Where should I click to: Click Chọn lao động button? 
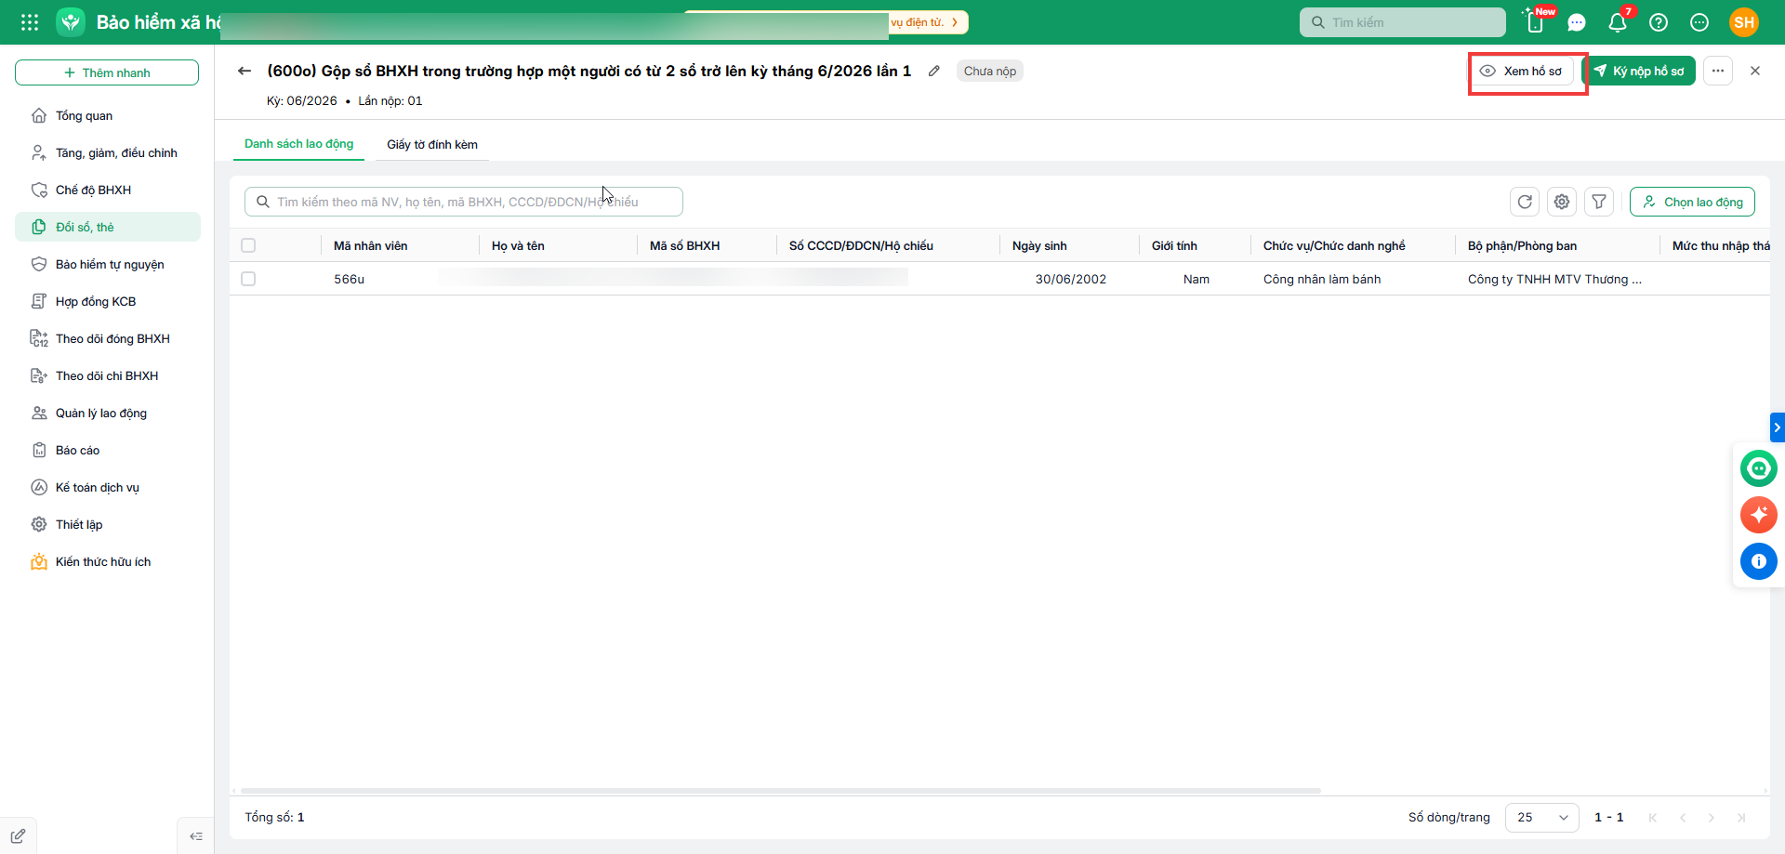1692,202
